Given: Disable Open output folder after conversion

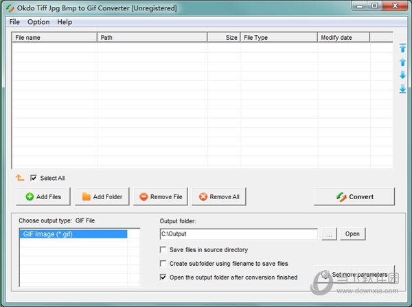Looking at the screenshot, I should pos(163,277).
